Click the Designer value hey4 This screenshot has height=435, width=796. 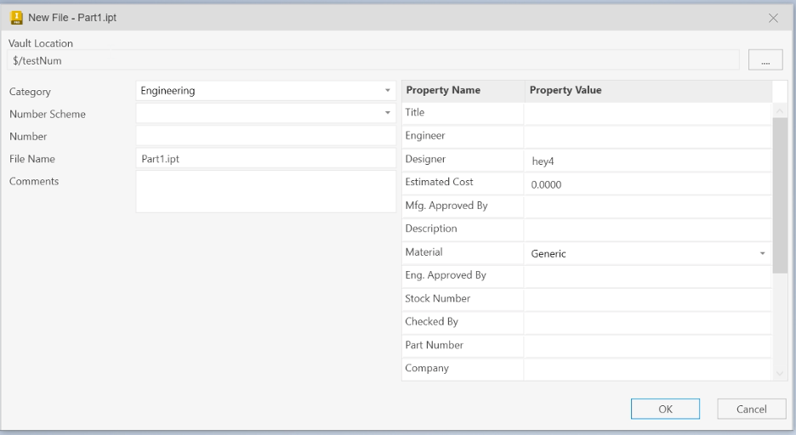pyautogui.click(x=647, y=160)
